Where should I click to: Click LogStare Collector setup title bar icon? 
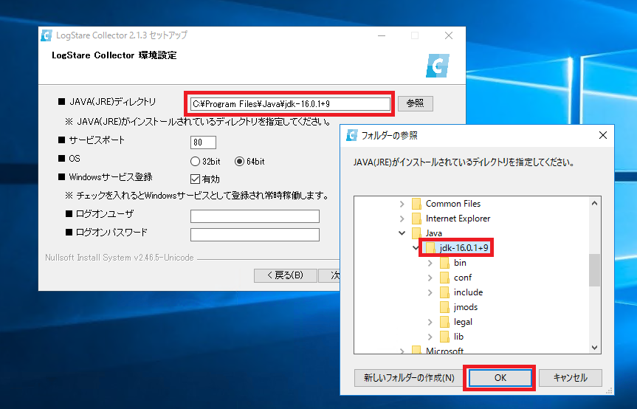47,35
